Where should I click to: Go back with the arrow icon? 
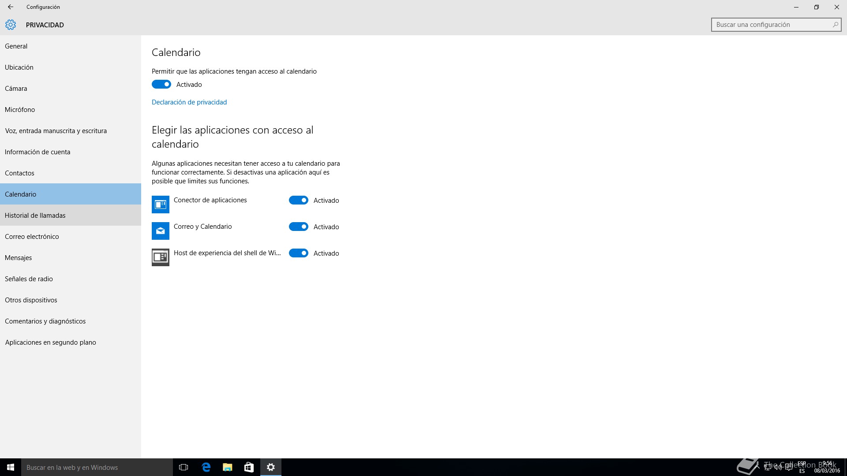11,7
